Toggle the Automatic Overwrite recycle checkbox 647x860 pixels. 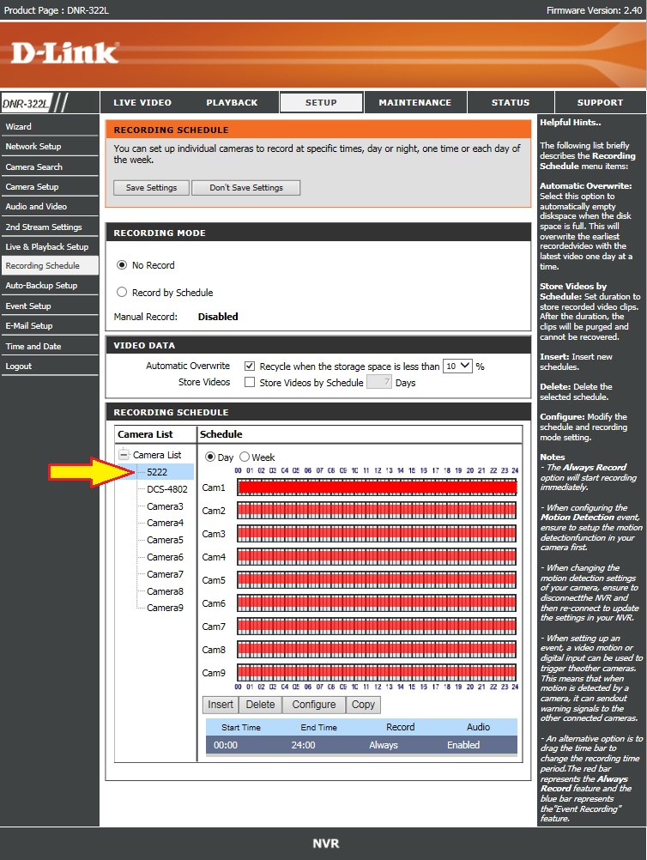click(250, 366)
